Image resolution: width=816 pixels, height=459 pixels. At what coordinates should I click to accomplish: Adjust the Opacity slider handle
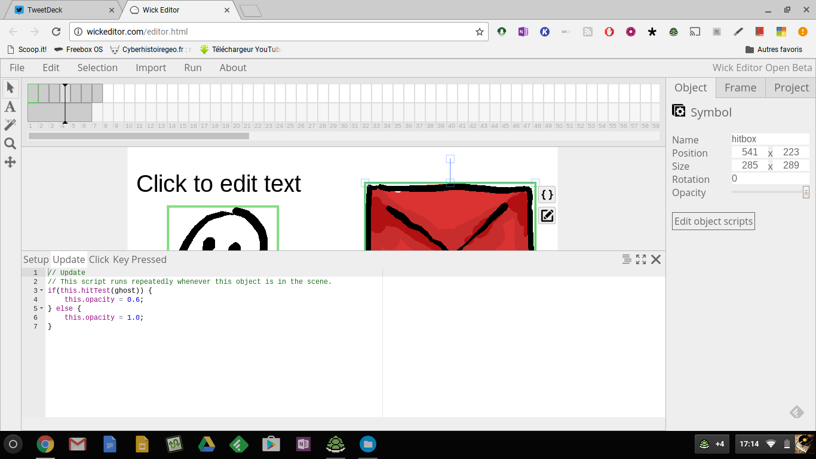pyautogui.click(x=806, y=192)
